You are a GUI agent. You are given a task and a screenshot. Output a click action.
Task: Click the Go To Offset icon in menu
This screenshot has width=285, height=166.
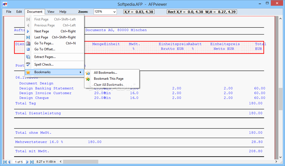coord(28,49)
